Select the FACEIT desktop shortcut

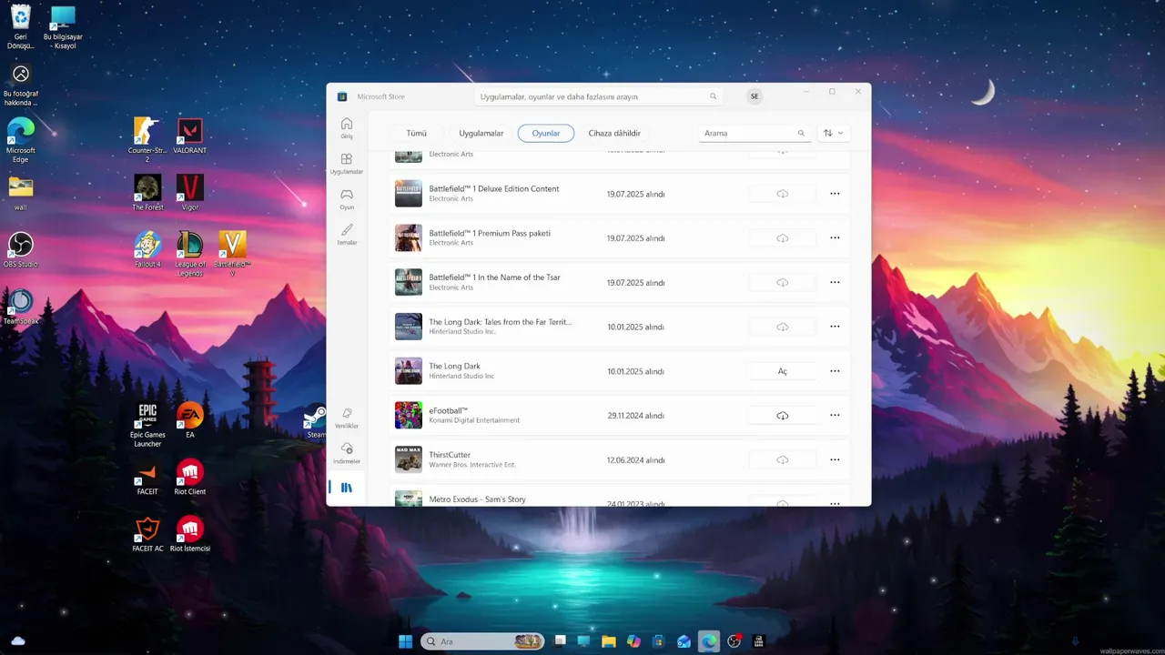tap(147, 478)
